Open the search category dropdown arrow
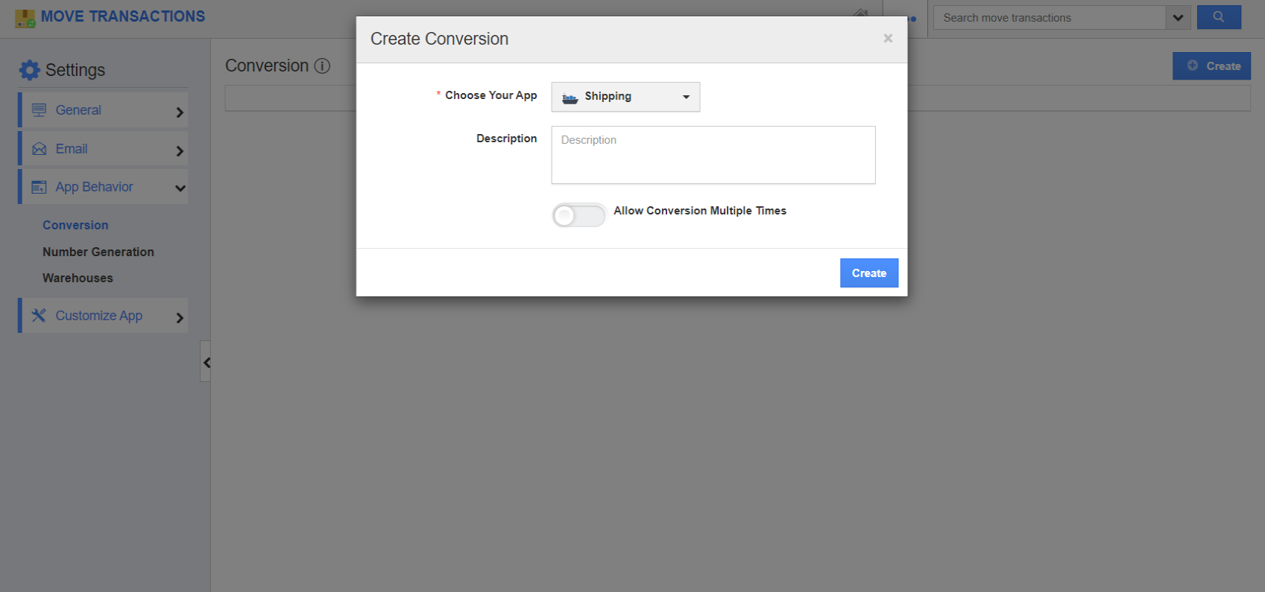Screen dimensions: 1265x592 pos(1176,16)
